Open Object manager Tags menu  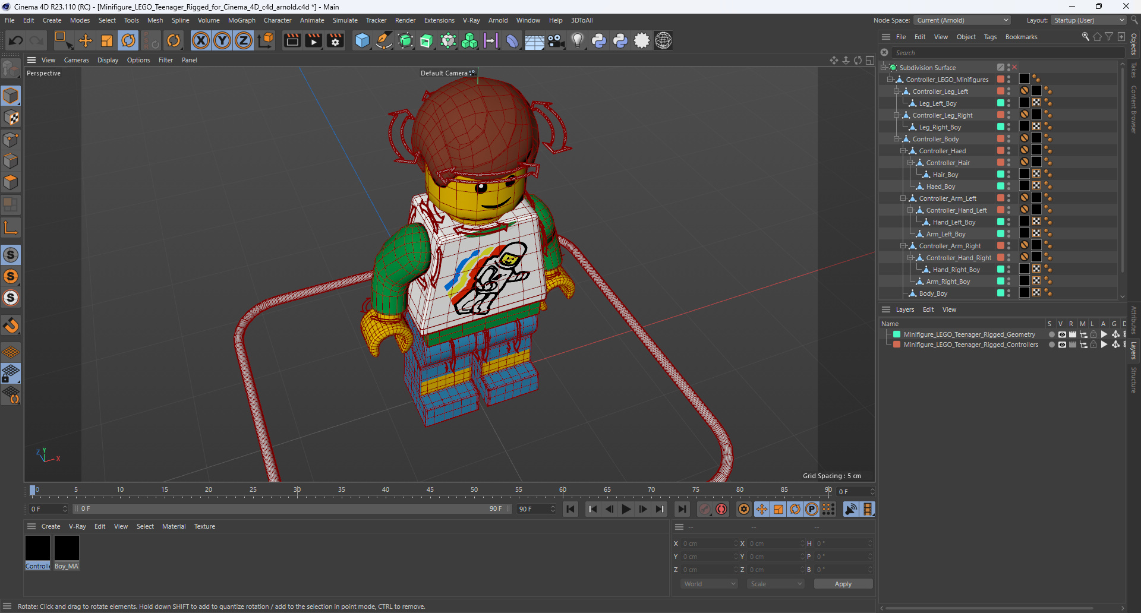coord(990,37)
